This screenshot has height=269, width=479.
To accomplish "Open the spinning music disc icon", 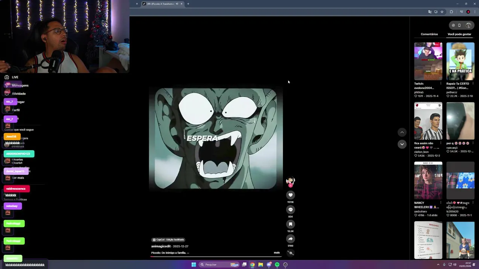I will click(x=290, y=253).
